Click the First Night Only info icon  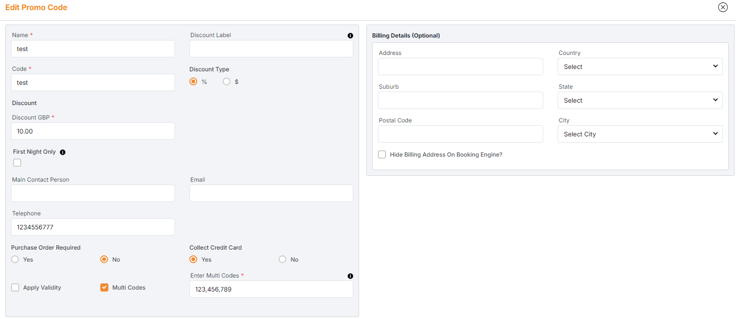63,152
